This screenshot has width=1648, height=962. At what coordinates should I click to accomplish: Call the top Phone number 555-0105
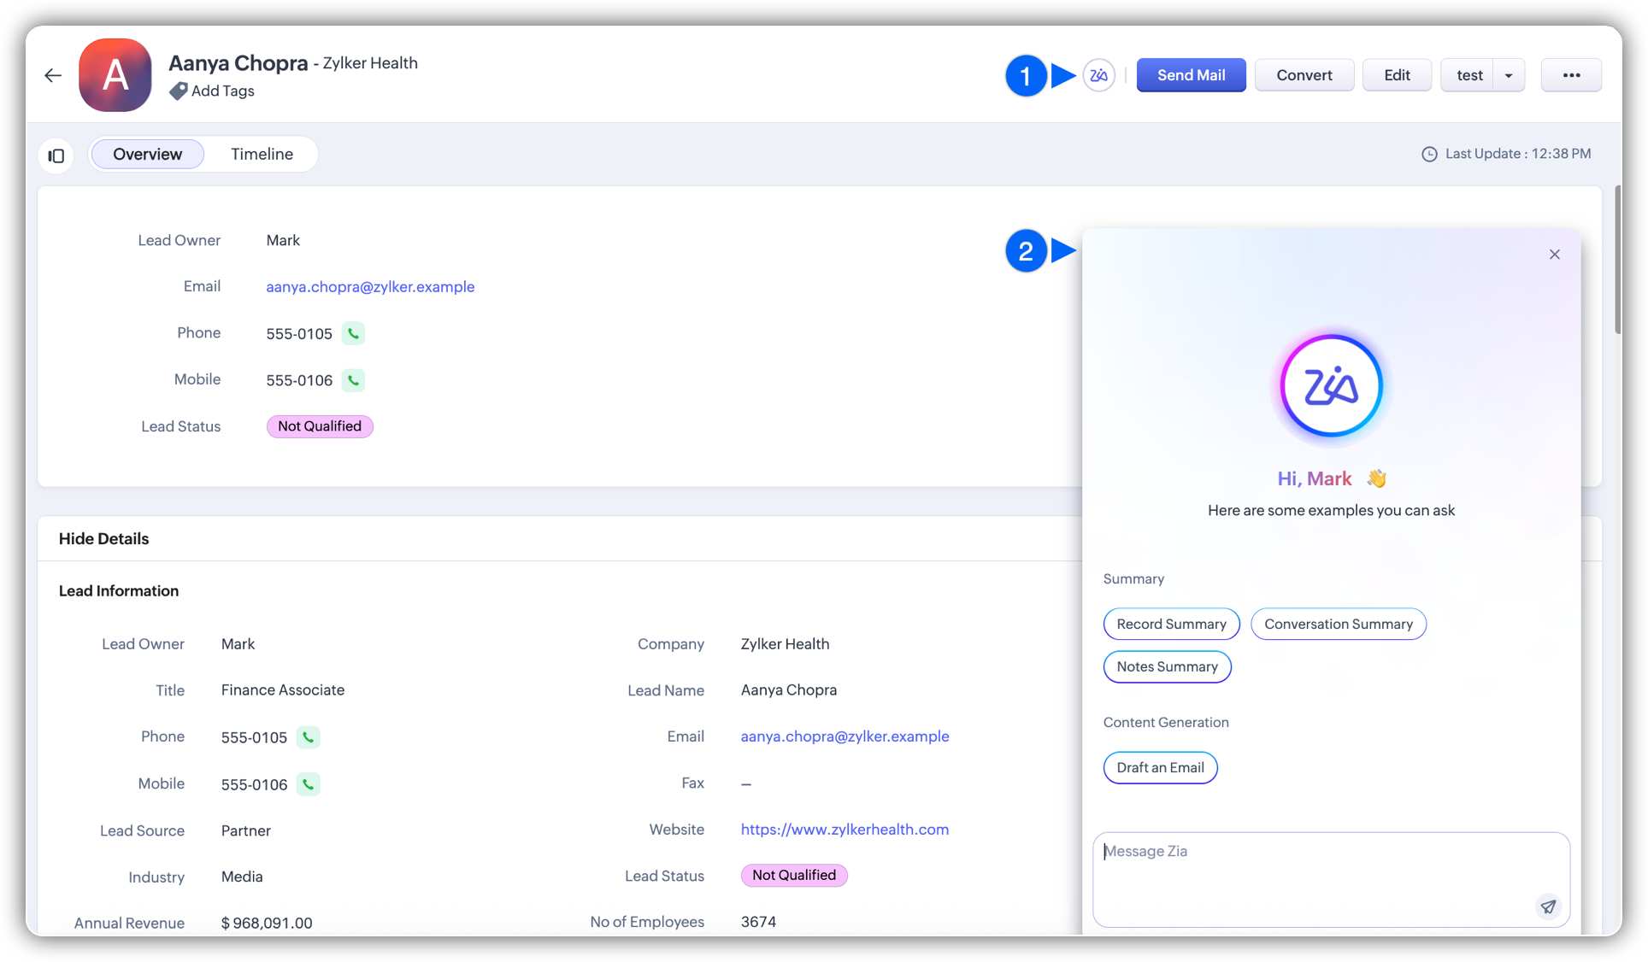click(353, 333)
